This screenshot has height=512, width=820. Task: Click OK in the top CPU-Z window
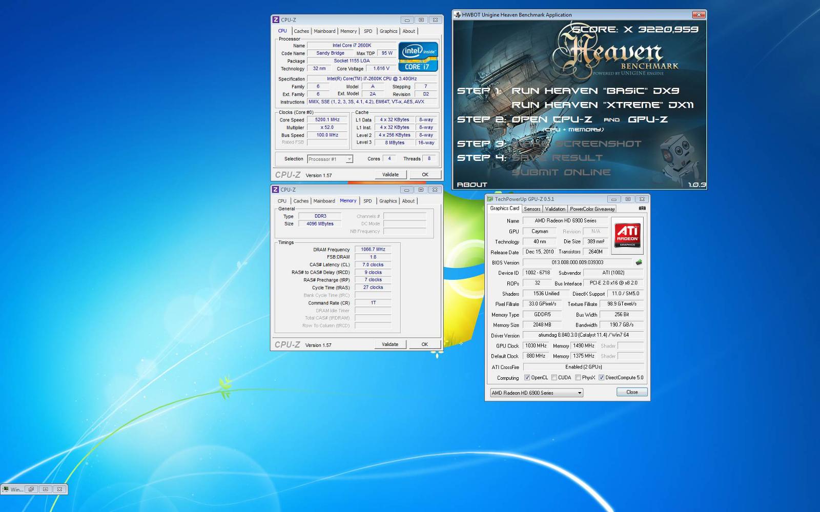click(425, 175)
